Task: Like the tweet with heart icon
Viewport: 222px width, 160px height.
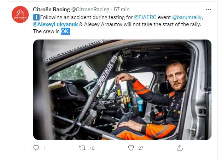Action: click(131, 148)
